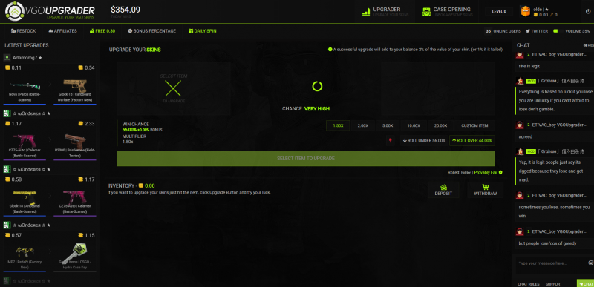Open the Affiliates menu item
The height and width of the screenshot is (287, 594).
(x=62, y=31)
